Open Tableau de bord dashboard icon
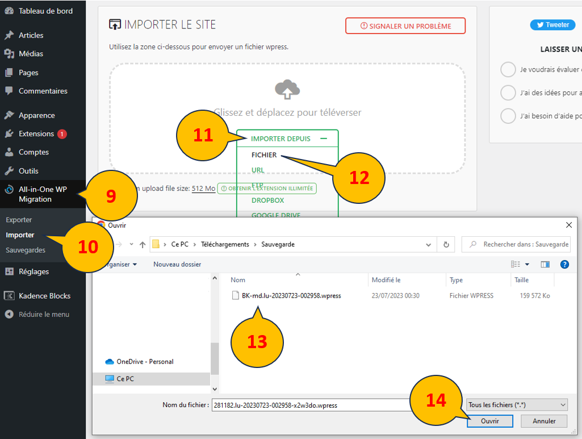582x439 pixels. (x=9, y=11)
